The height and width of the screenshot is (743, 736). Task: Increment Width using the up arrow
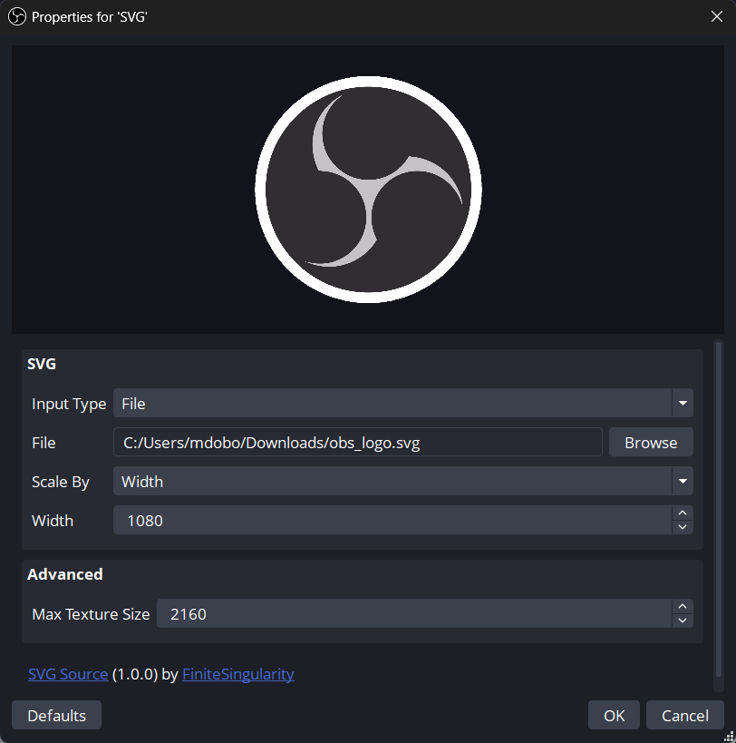pos(683,513)
